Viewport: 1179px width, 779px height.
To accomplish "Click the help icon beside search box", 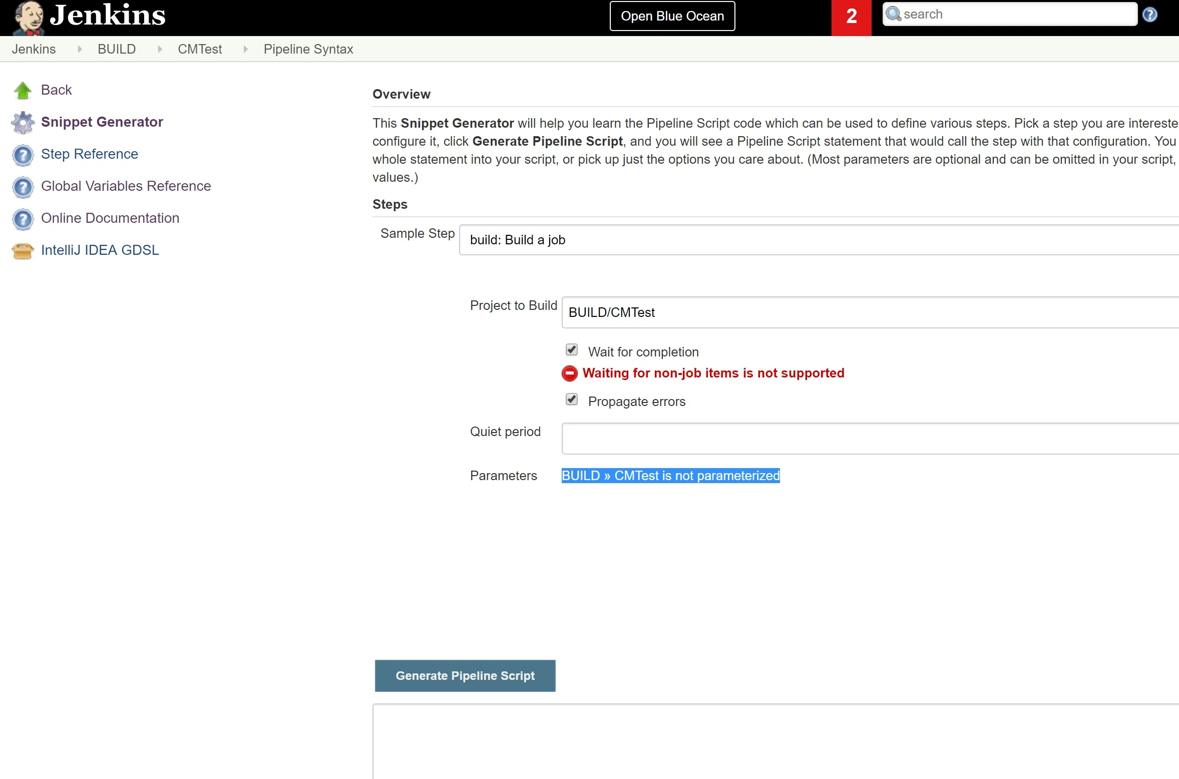I will click(x=1149, y=15).
